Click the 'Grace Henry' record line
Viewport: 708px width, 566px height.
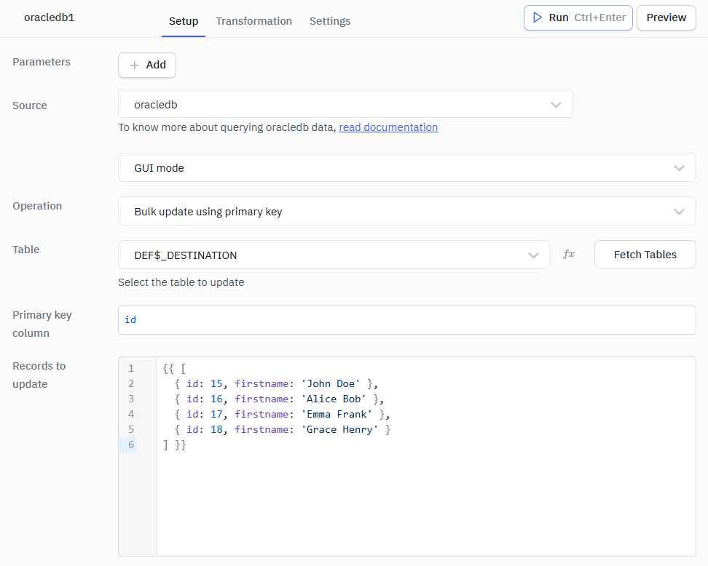click(x=283, y=430)
